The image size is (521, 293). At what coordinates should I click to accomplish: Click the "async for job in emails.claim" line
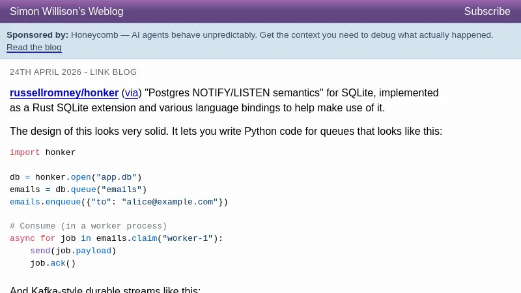click(116, 239)
